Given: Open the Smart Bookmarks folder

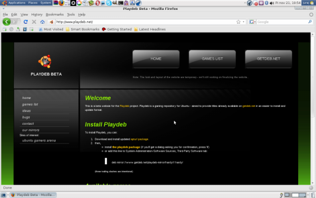Looking at the screenshot, I should (82, 29).
